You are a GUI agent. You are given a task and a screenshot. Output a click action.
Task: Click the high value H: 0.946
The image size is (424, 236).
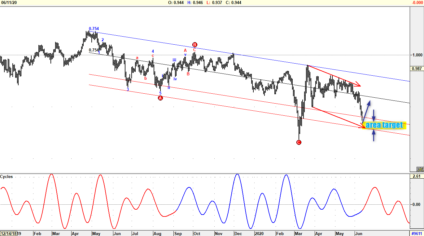point(195,2)
